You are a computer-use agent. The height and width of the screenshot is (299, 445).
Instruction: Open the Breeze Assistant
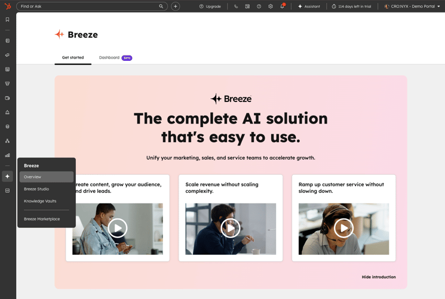[x=309, y=6]
